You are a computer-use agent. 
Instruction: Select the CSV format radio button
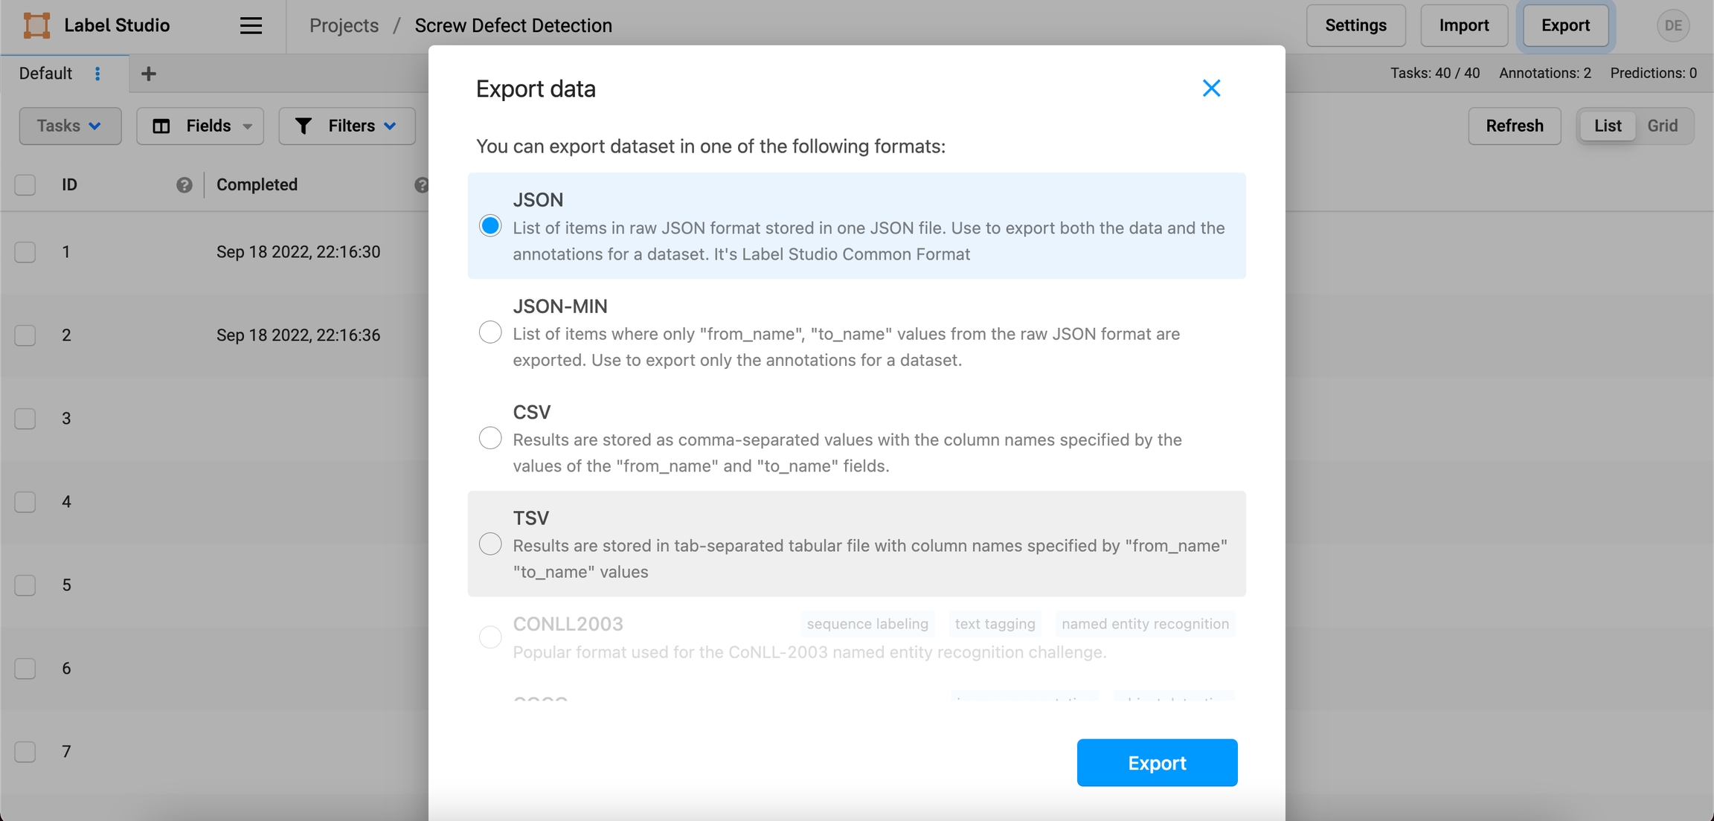point(490,438)
